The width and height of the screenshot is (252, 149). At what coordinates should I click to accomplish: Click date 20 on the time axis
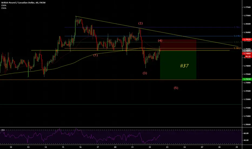pyautogui.click(x=115, y=147)
